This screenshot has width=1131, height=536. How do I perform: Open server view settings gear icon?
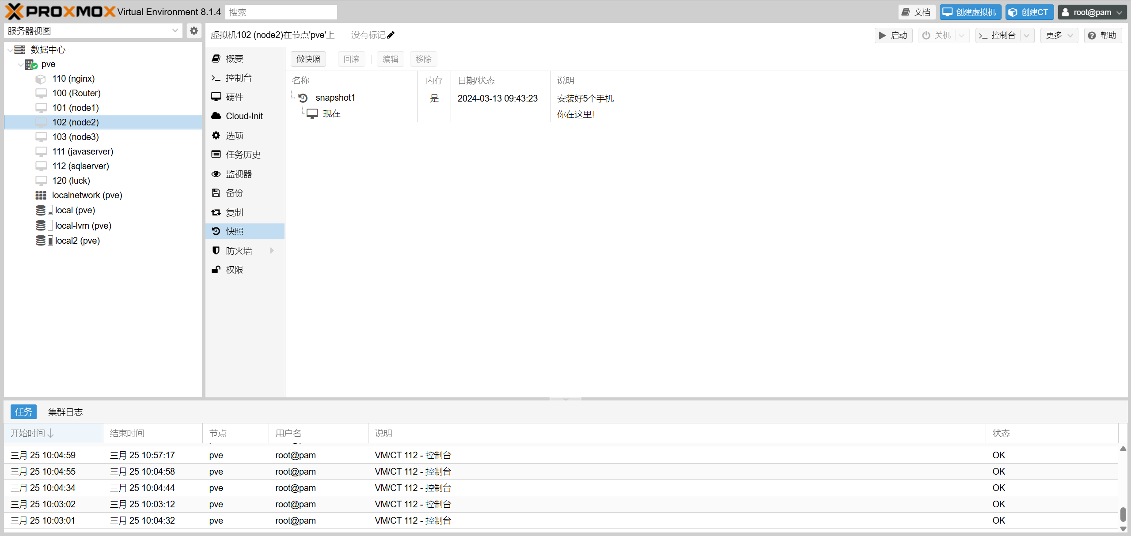[x=194, y=30]
